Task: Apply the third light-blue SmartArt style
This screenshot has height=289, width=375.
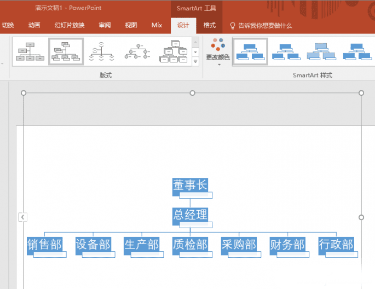Action: [x=321, y=51]
